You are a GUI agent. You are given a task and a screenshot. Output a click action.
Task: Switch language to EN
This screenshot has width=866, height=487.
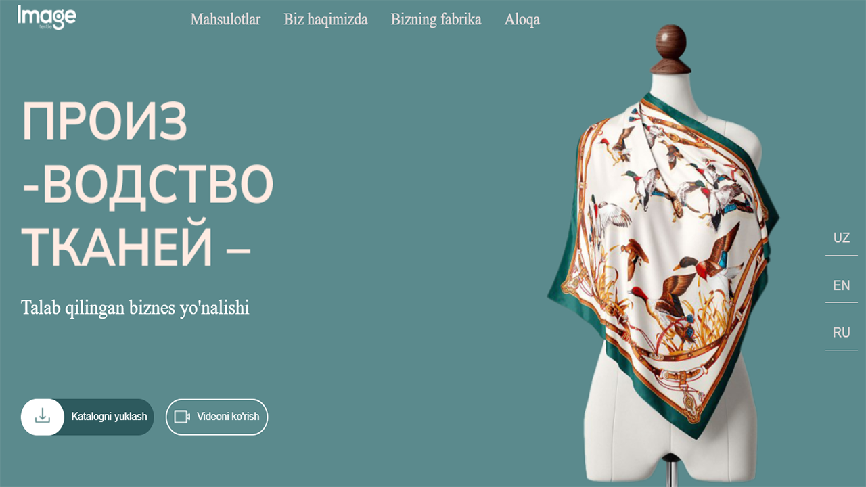(x=842, y=285)
